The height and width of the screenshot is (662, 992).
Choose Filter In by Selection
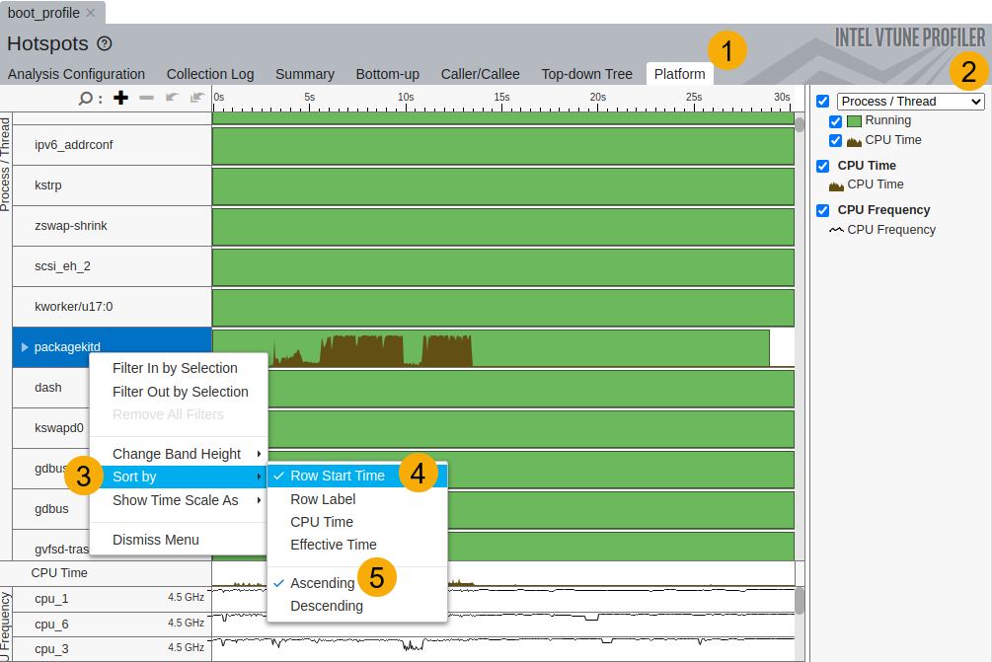click(x=175, y=368)
